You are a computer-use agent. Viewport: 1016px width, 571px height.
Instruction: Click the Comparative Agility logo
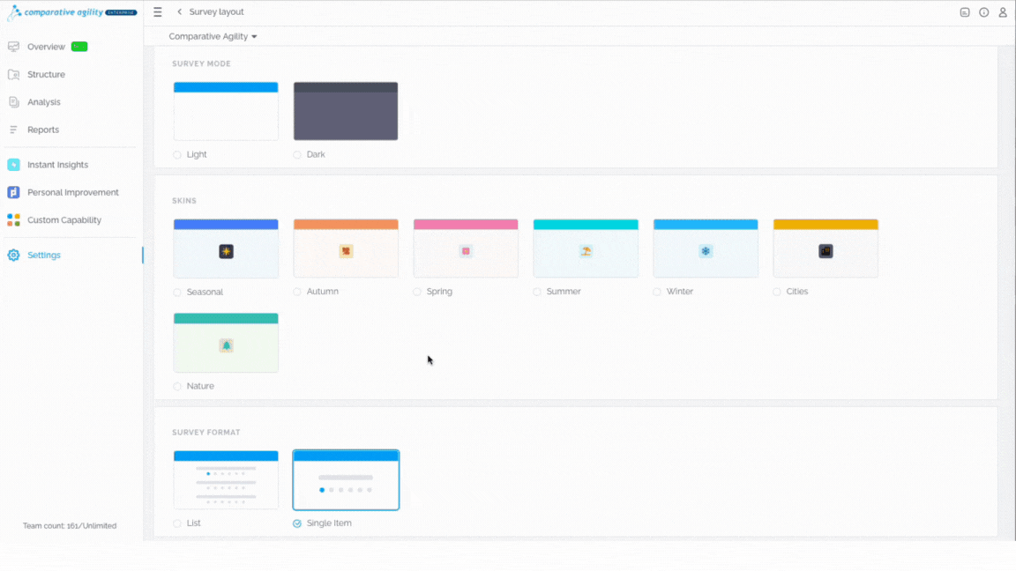(x=72, y=12)
